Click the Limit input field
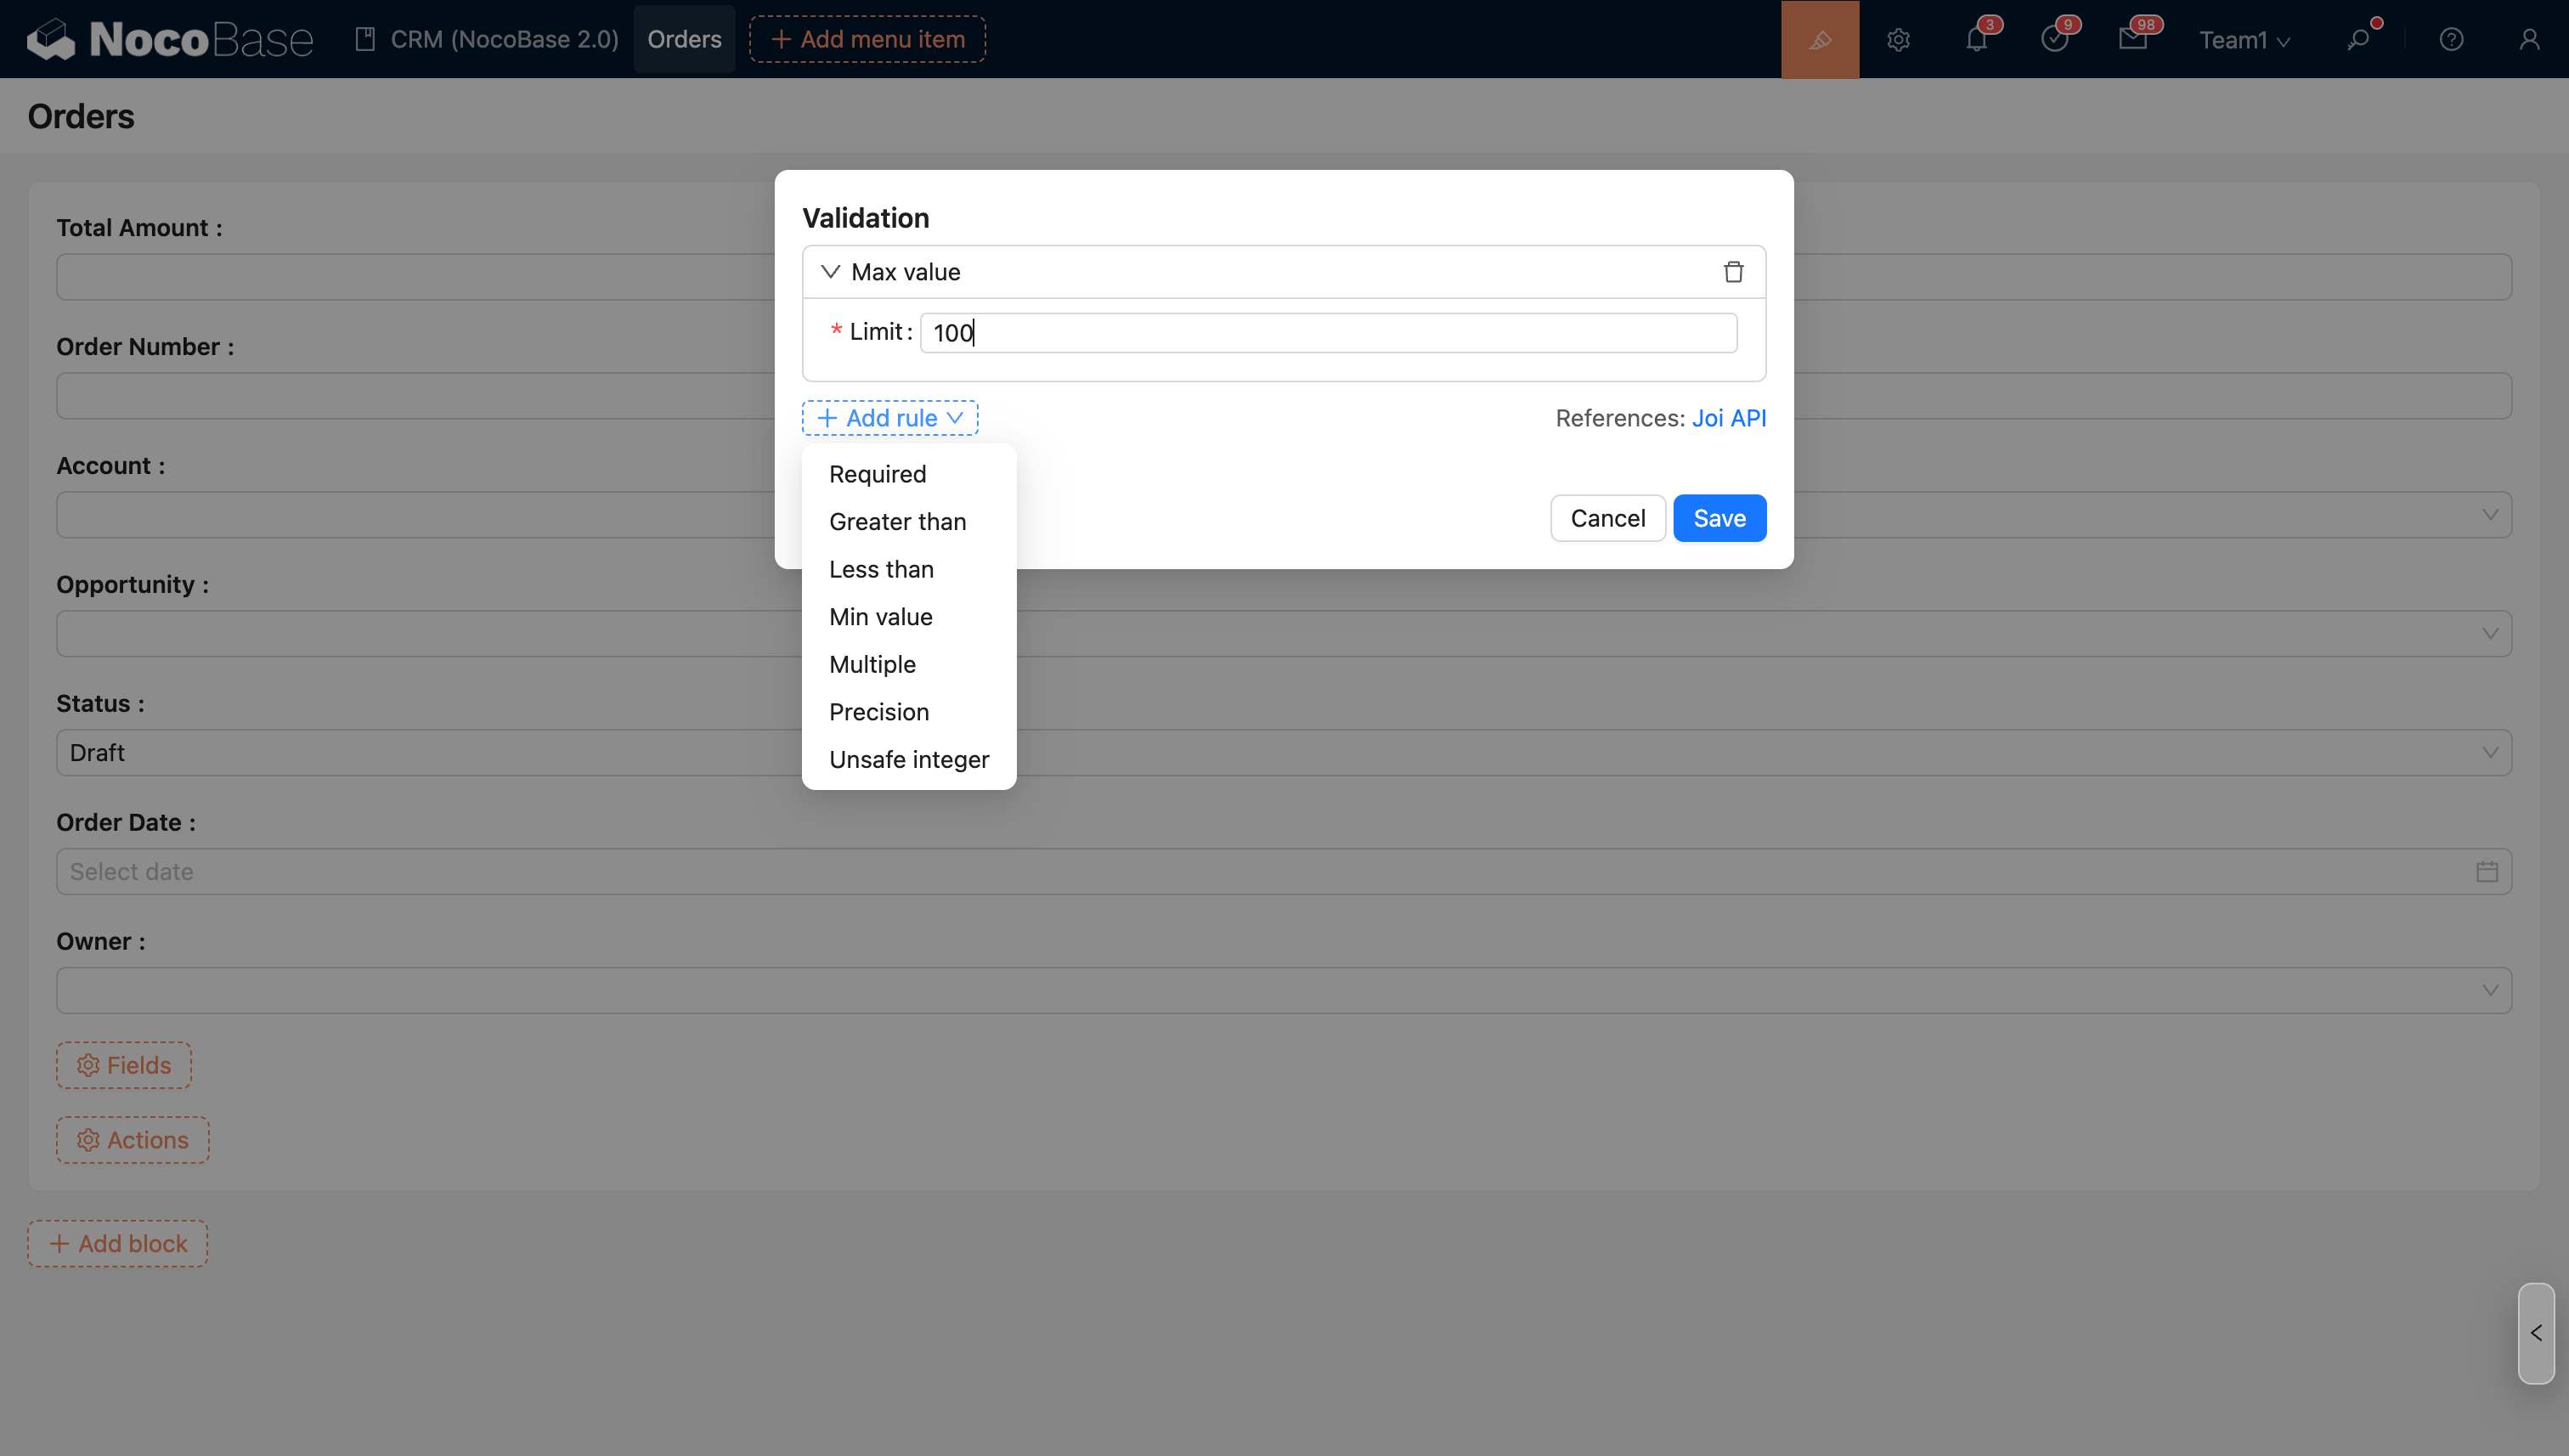The width and height of the screenshot is (2569, 1456). (1327, 333)
